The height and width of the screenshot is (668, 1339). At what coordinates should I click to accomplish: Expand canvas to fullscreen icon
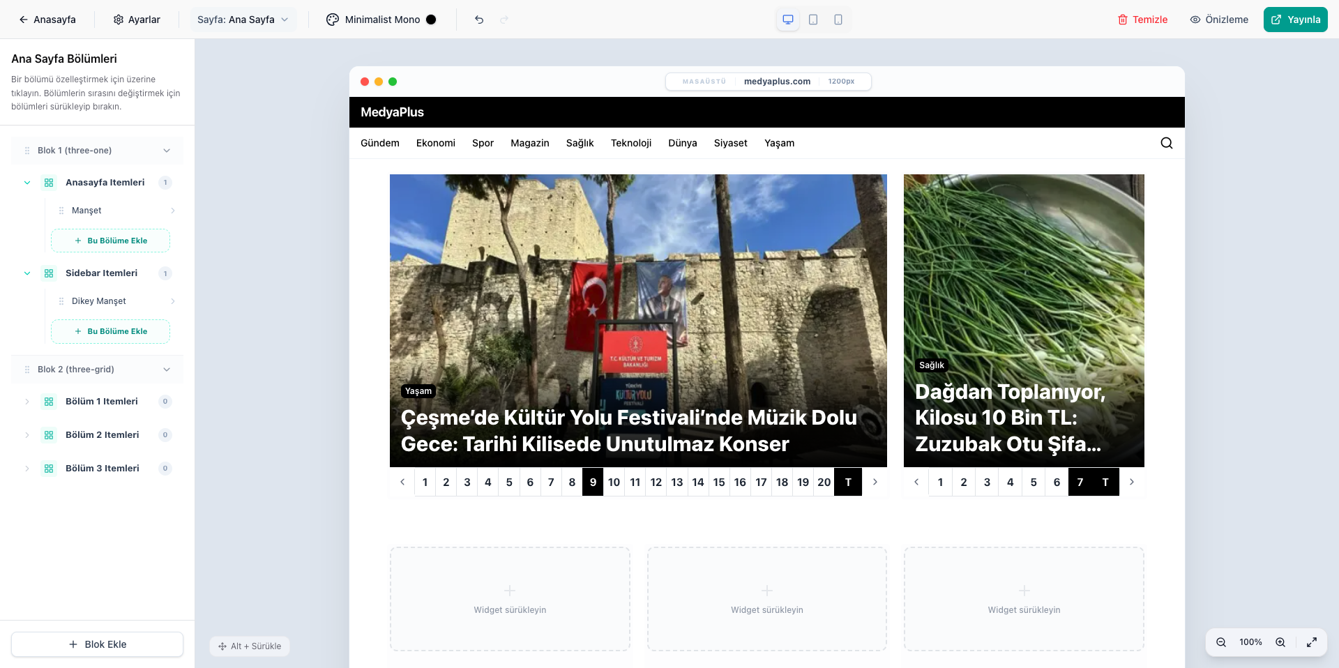(x=1312, y=642)
